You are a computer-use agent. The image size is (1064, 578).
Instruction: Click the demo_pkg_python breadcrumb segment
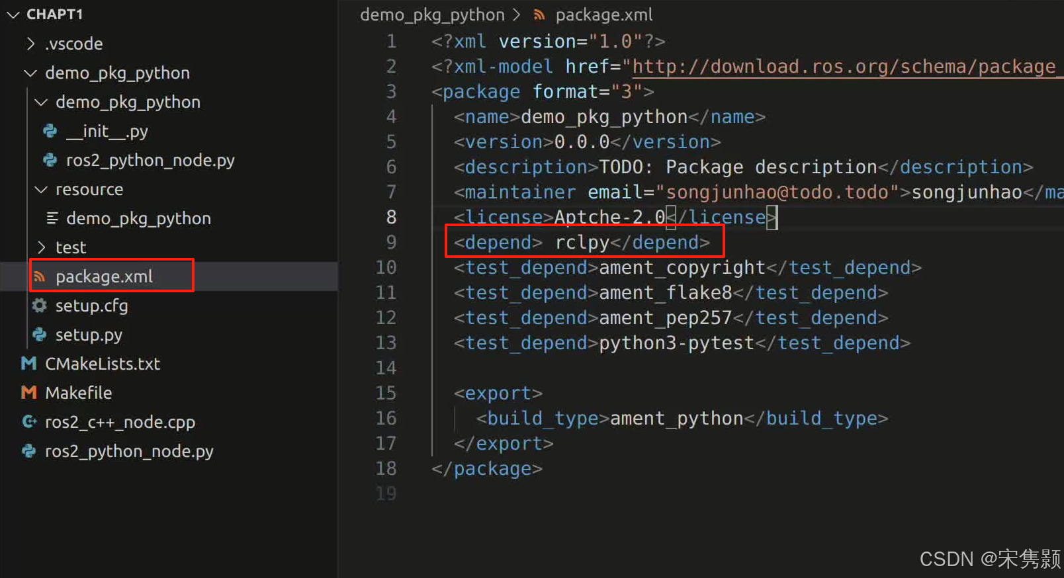[432, 15]
